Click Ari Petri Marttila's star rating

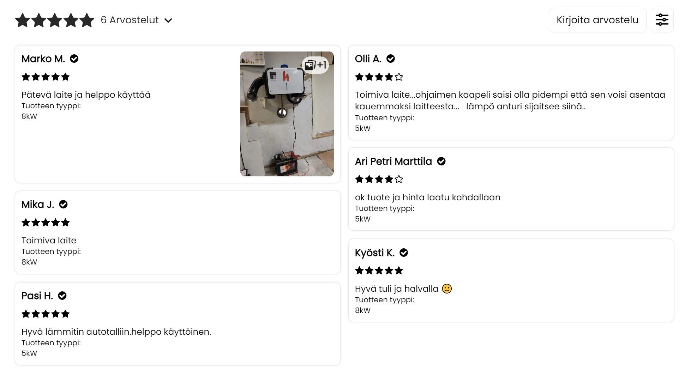click(379, 179)
